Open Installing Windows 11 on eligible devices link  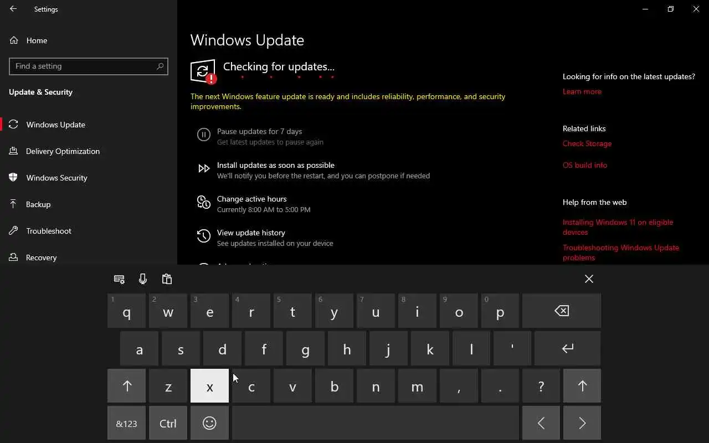click(x=618, y=227)
